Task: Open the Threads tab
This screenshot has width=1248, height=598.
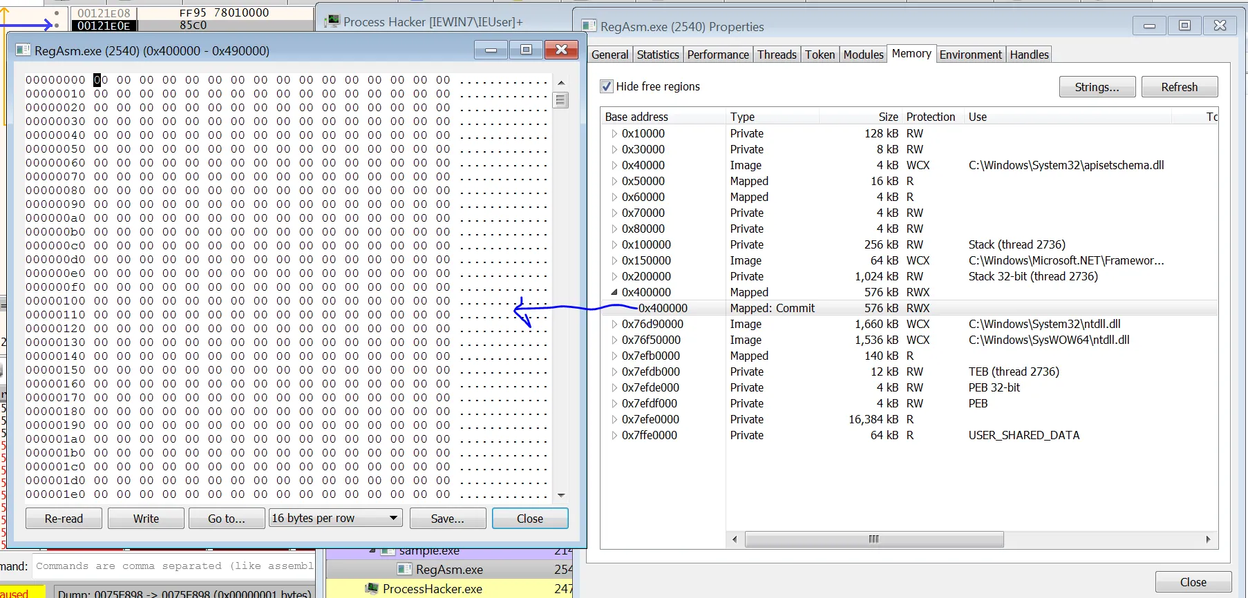Action: [x=777, y=55]
